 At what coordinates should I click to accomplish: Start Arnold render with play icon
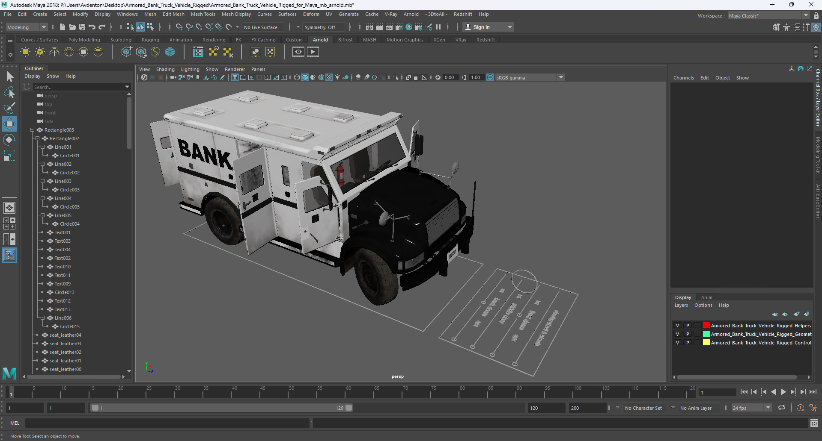tap(313, 52)
